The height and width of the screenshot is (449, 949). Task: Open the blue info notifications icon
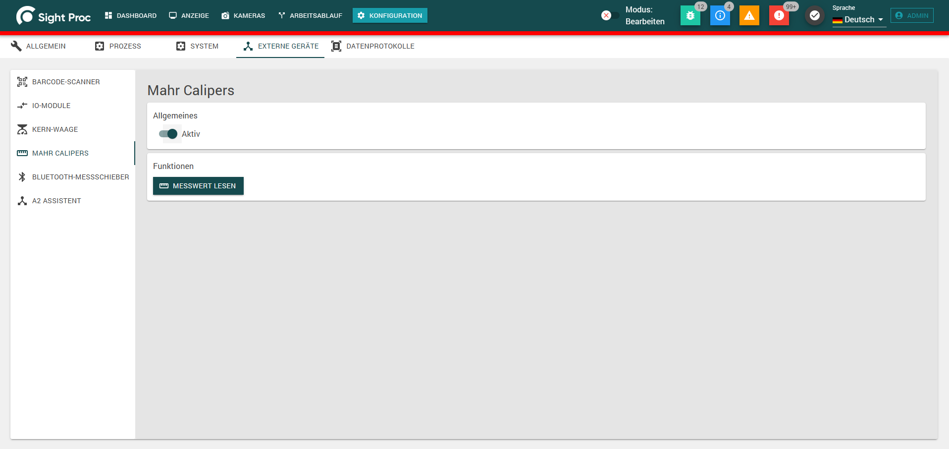pos(720,15)
